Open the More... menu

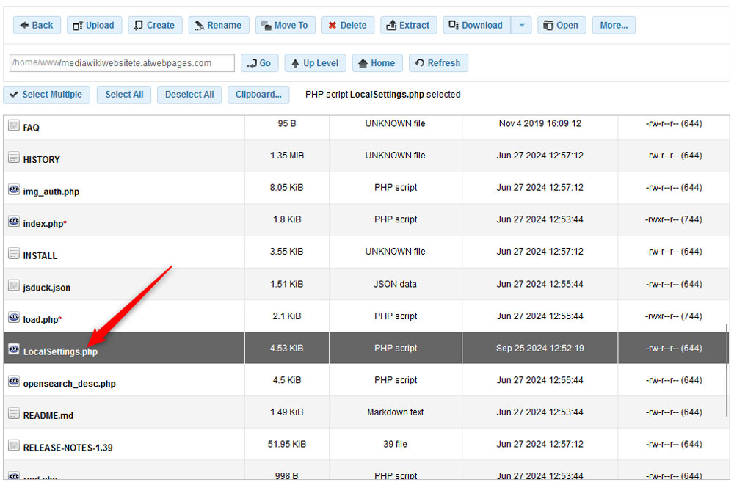click(614, 24)
